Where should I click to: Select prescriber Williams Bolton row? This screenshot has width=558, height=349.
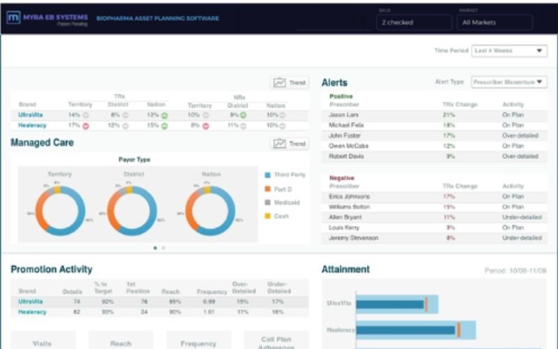click(435, 207)
